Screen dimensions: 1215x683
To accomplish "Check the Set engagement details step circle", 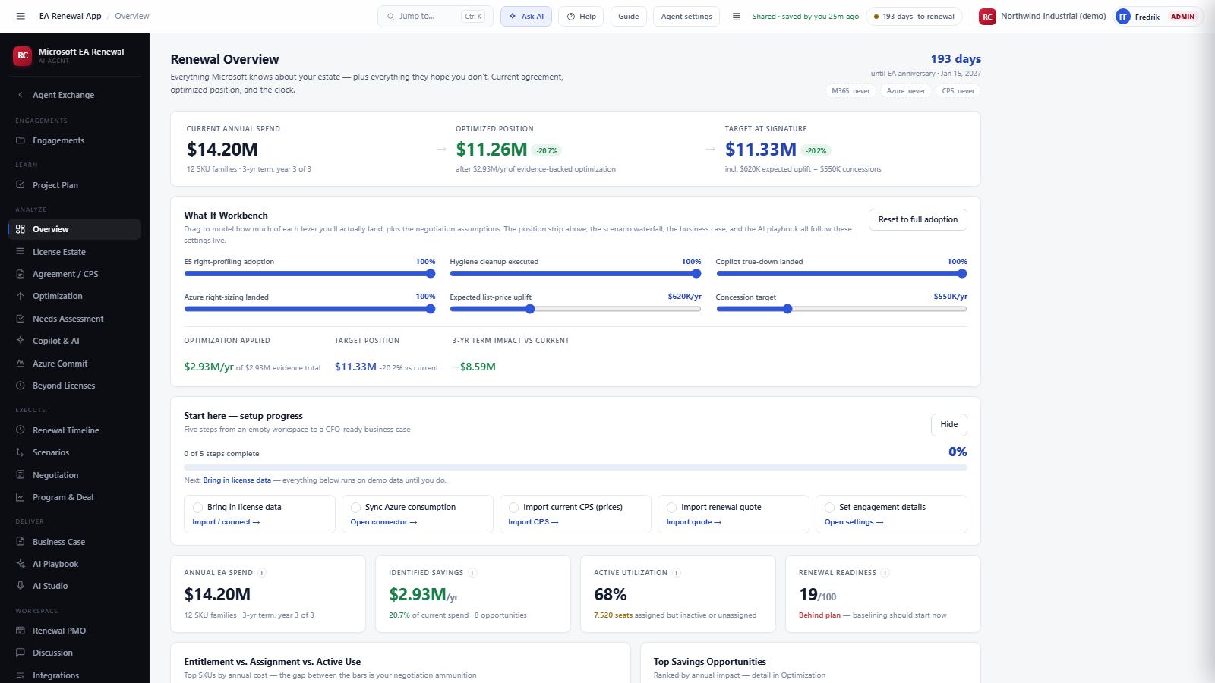I will tap(829, 508).
